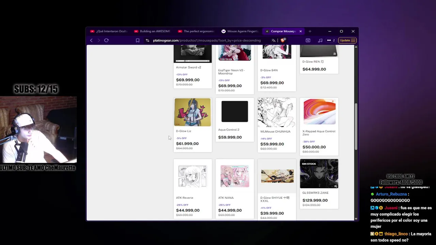Click the D-Glow B4N title
Image resolution: width=436 pixels, height=245 pixels.
point(269,70)
